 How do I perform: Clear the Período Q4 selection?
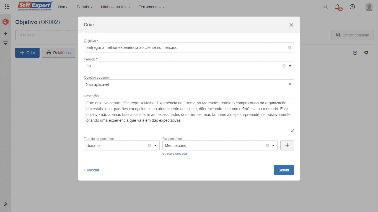point(284,66)
